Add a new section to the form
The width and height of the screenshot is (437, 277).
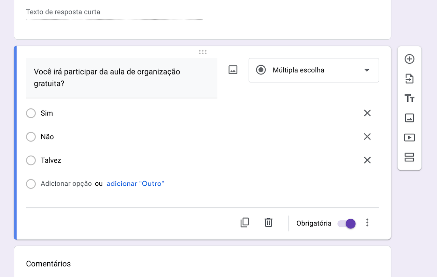[409, 157]
